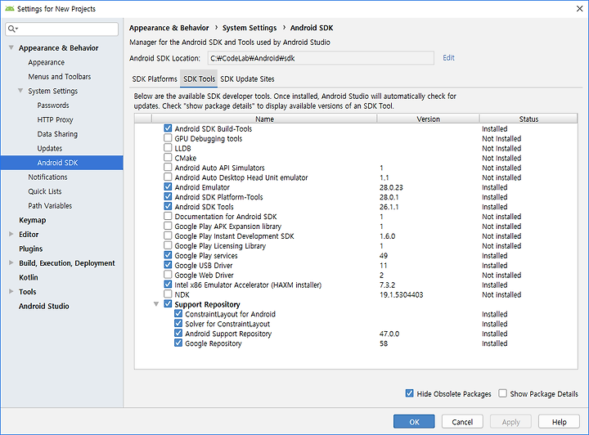Click Android Support Repository version 47.0.0

(389, 334)
